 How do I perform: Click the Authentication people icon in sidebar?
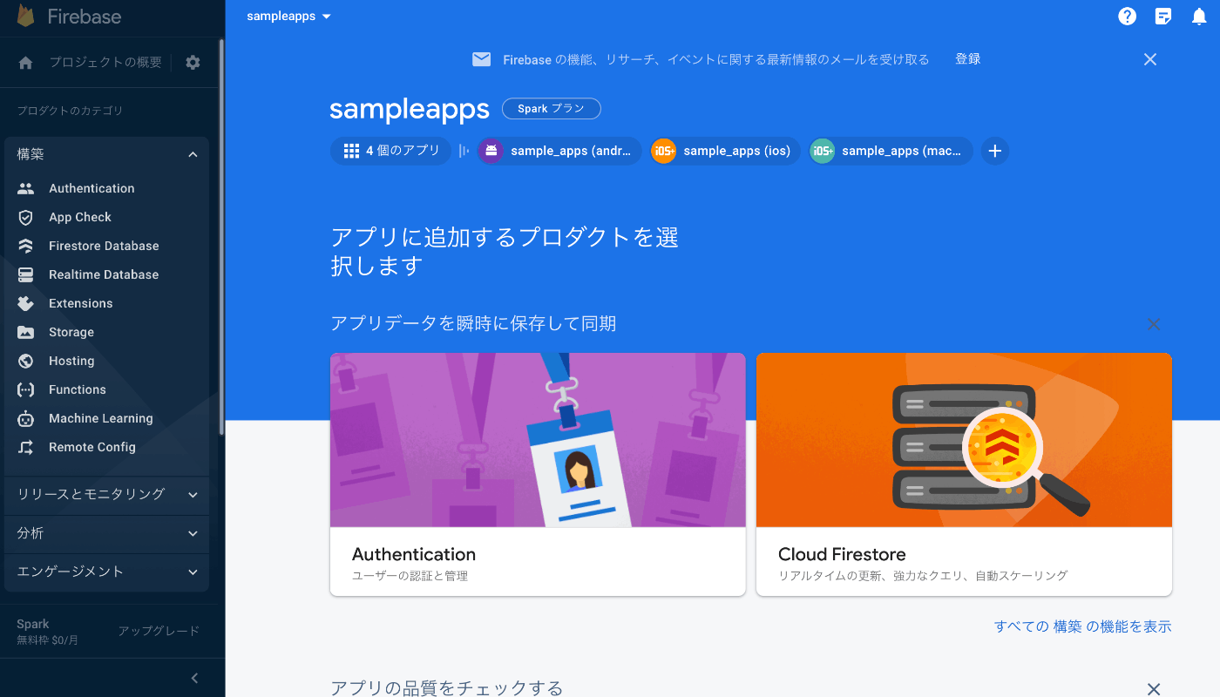click(x=26, y=188)
